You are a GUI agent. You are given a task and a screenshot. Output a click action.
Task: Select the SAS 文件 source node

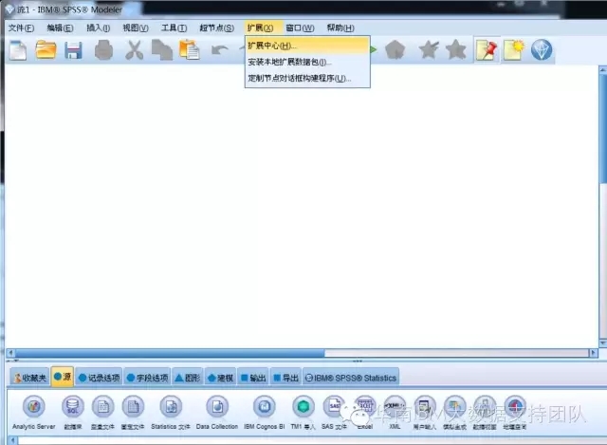(334, 413)
